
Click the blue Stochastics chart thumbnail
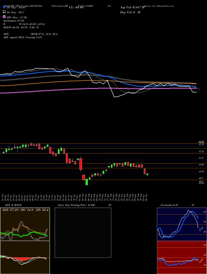click(x=182, y=224)
